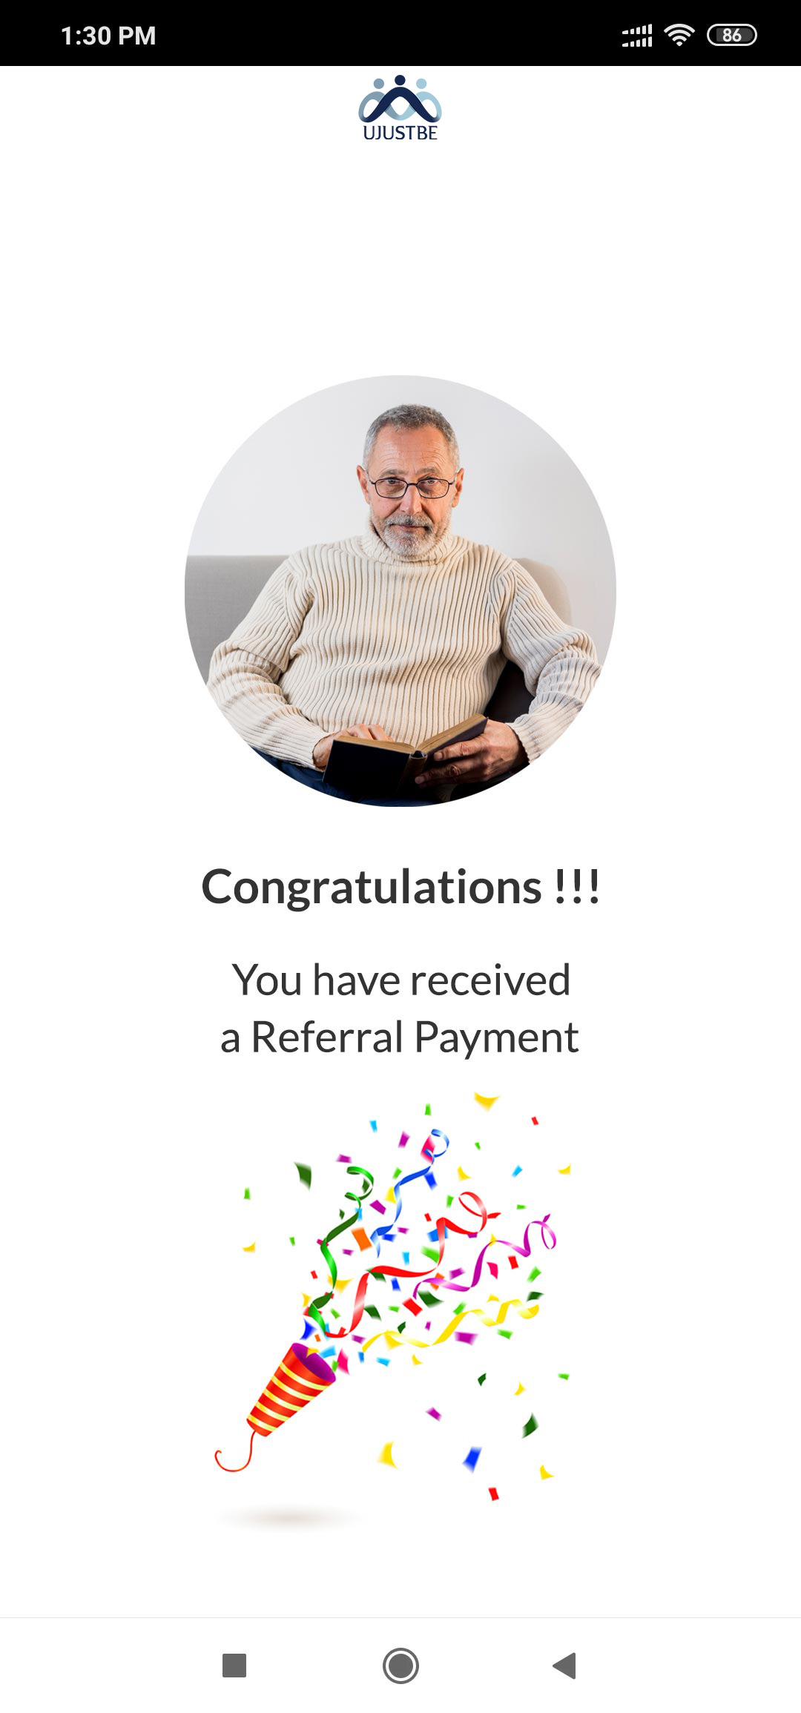Go back using the triangle navigation button

(x=565, y=1665)
